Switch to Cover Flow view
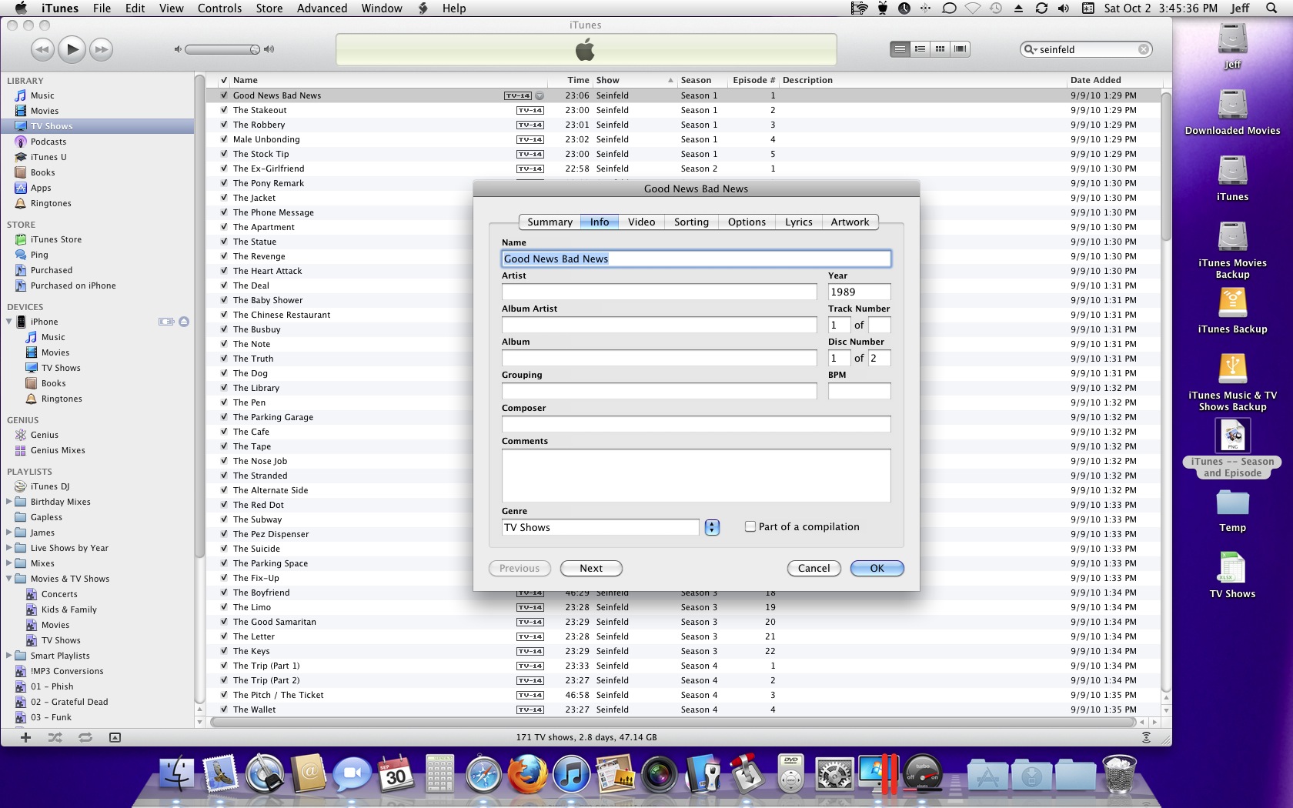Image resolution: width=1293 pixels, height=808 pixels. pos(959,48)
